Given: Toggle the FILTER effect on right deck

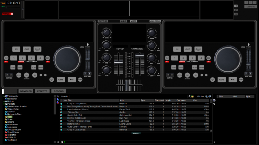Looking at the screenshot, I should [x=195, y=67].
